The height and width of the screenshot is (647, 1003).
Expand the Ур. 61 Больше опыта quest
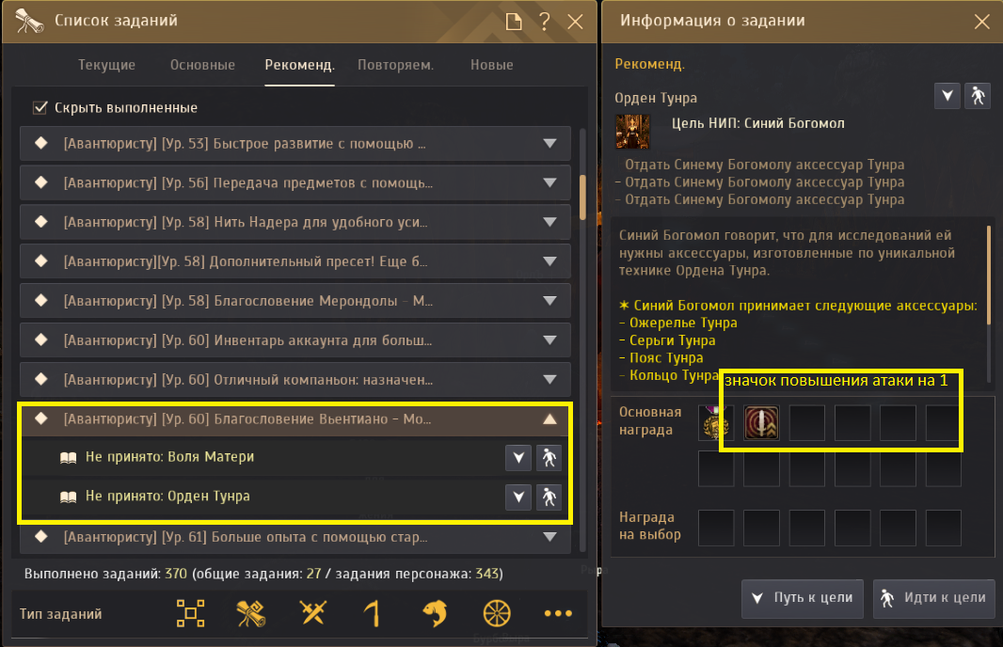(x=549, y=537)
